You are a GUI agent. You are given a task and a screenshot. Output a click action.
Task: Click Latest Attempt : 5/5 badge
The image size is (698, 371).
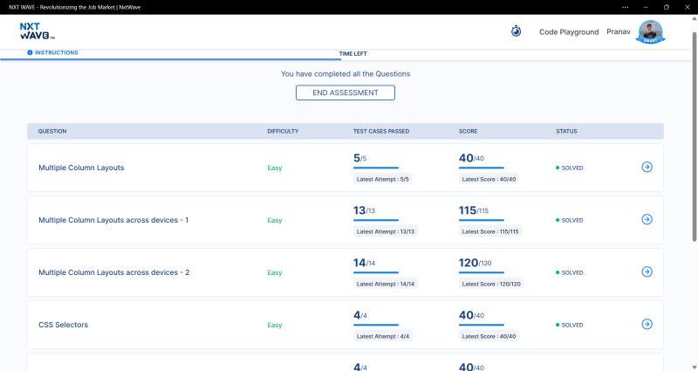point(383,179)
